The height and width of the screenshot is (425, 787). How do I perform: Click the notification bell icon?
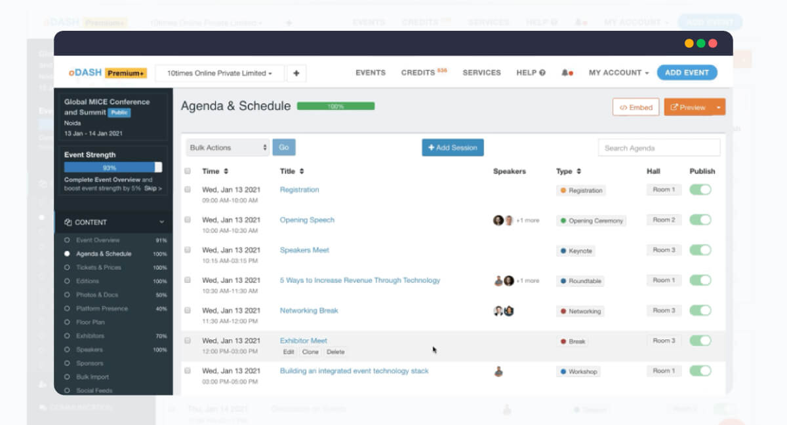565,73
